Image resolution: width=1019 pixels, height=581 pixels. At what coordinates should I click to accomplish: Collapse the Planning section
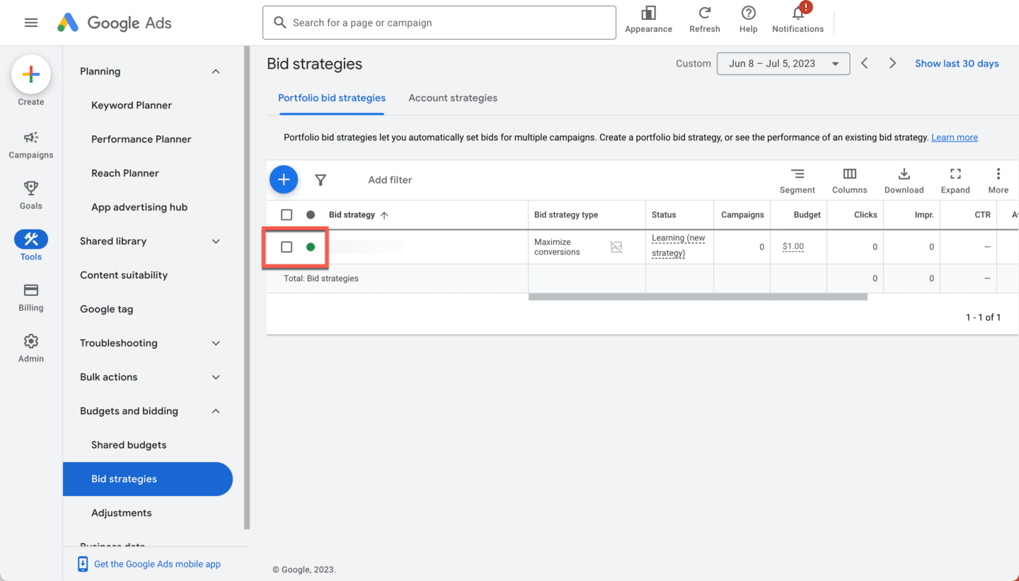(216, 71)
